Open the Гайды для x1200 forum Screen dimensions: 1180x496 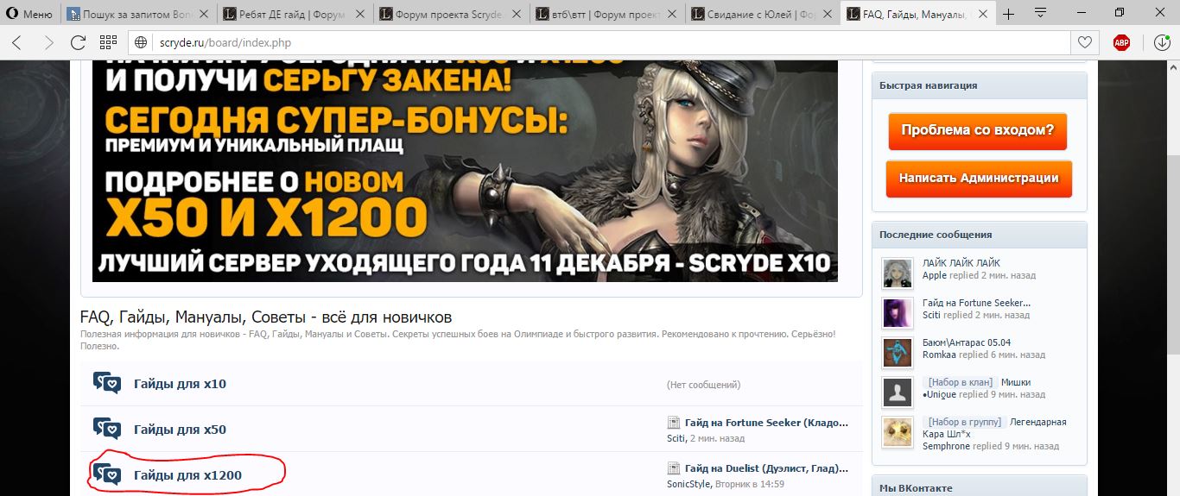pyautogui.click(x=187, y=475)
